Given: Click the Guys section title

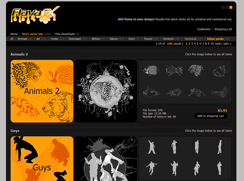Looking at the screenshot, I should [x=15, y=131].
